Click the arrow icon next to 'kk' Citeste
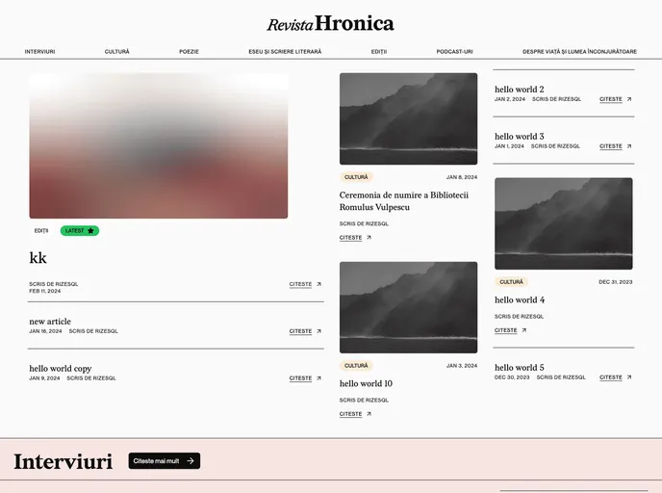This screenshot has width=662, height=493. click(319, 284)
